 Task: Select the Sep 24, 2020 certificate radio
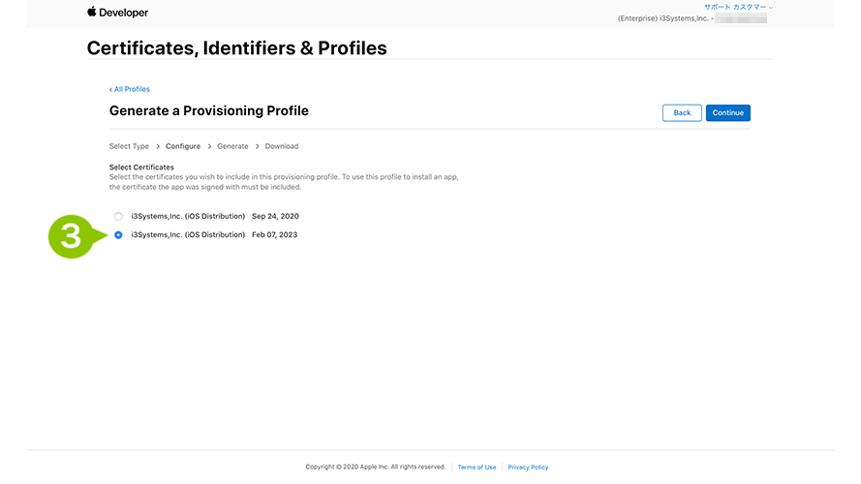tap(118, 216)
